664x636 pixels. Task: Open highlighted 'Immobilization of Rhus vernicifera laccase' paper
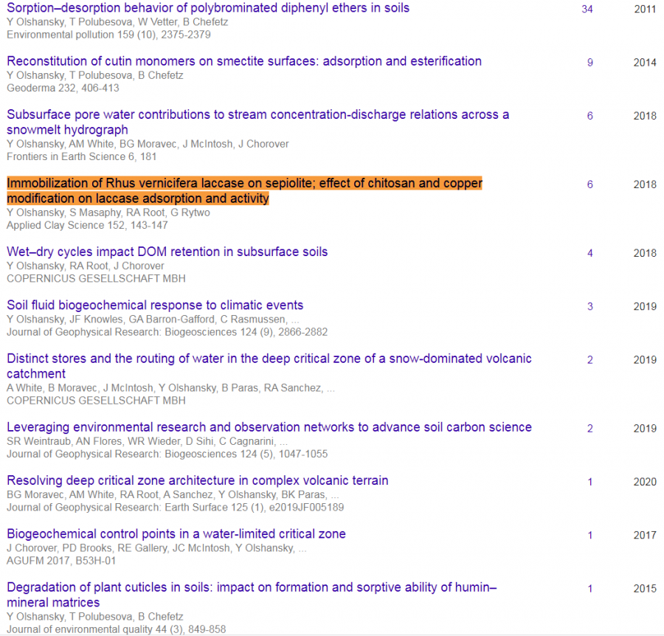pyautogui.click(x=244, y=190)
